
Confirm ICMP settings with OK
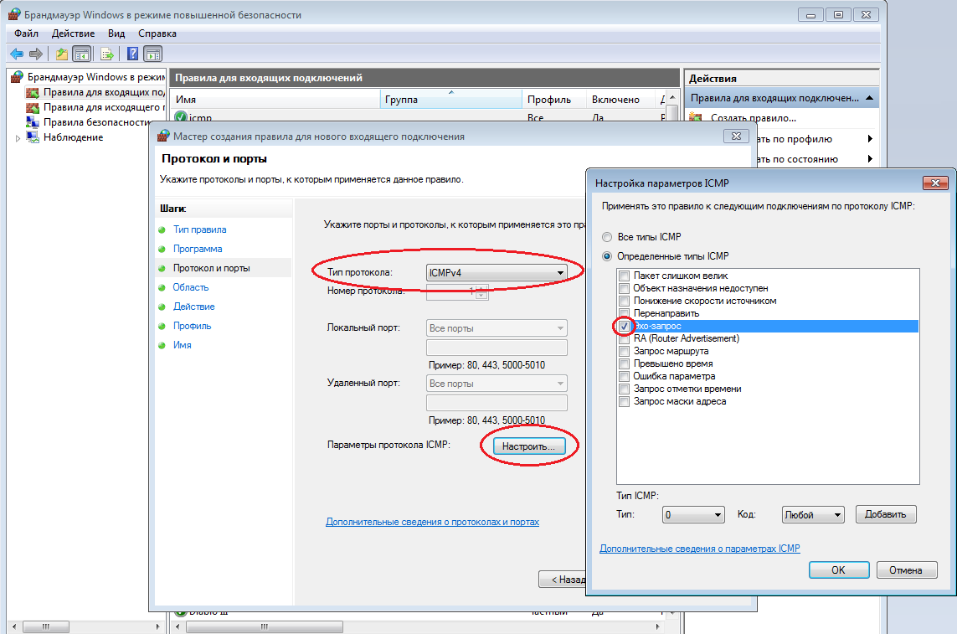click(x=839, y=570)
